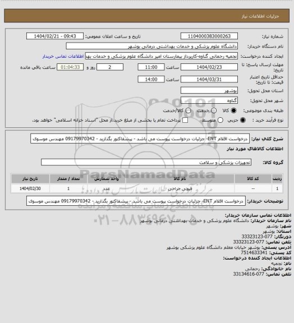Click the response deadline date 1404/02/23

tap(209, 67)
